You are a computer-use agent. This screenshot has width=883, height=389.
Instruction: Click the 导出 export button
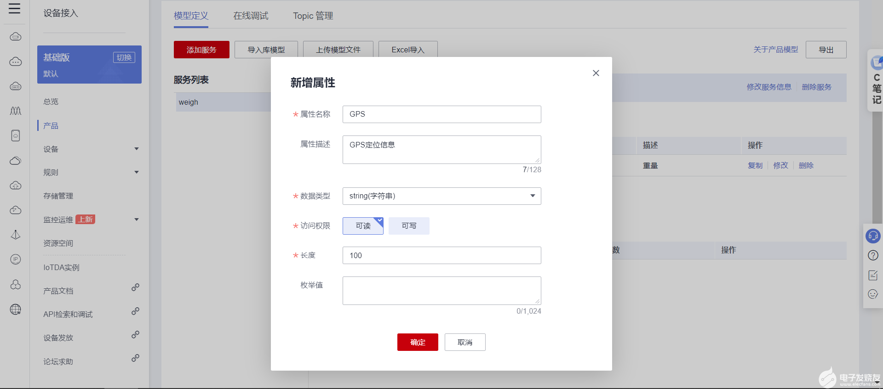(x=826, y=50)
